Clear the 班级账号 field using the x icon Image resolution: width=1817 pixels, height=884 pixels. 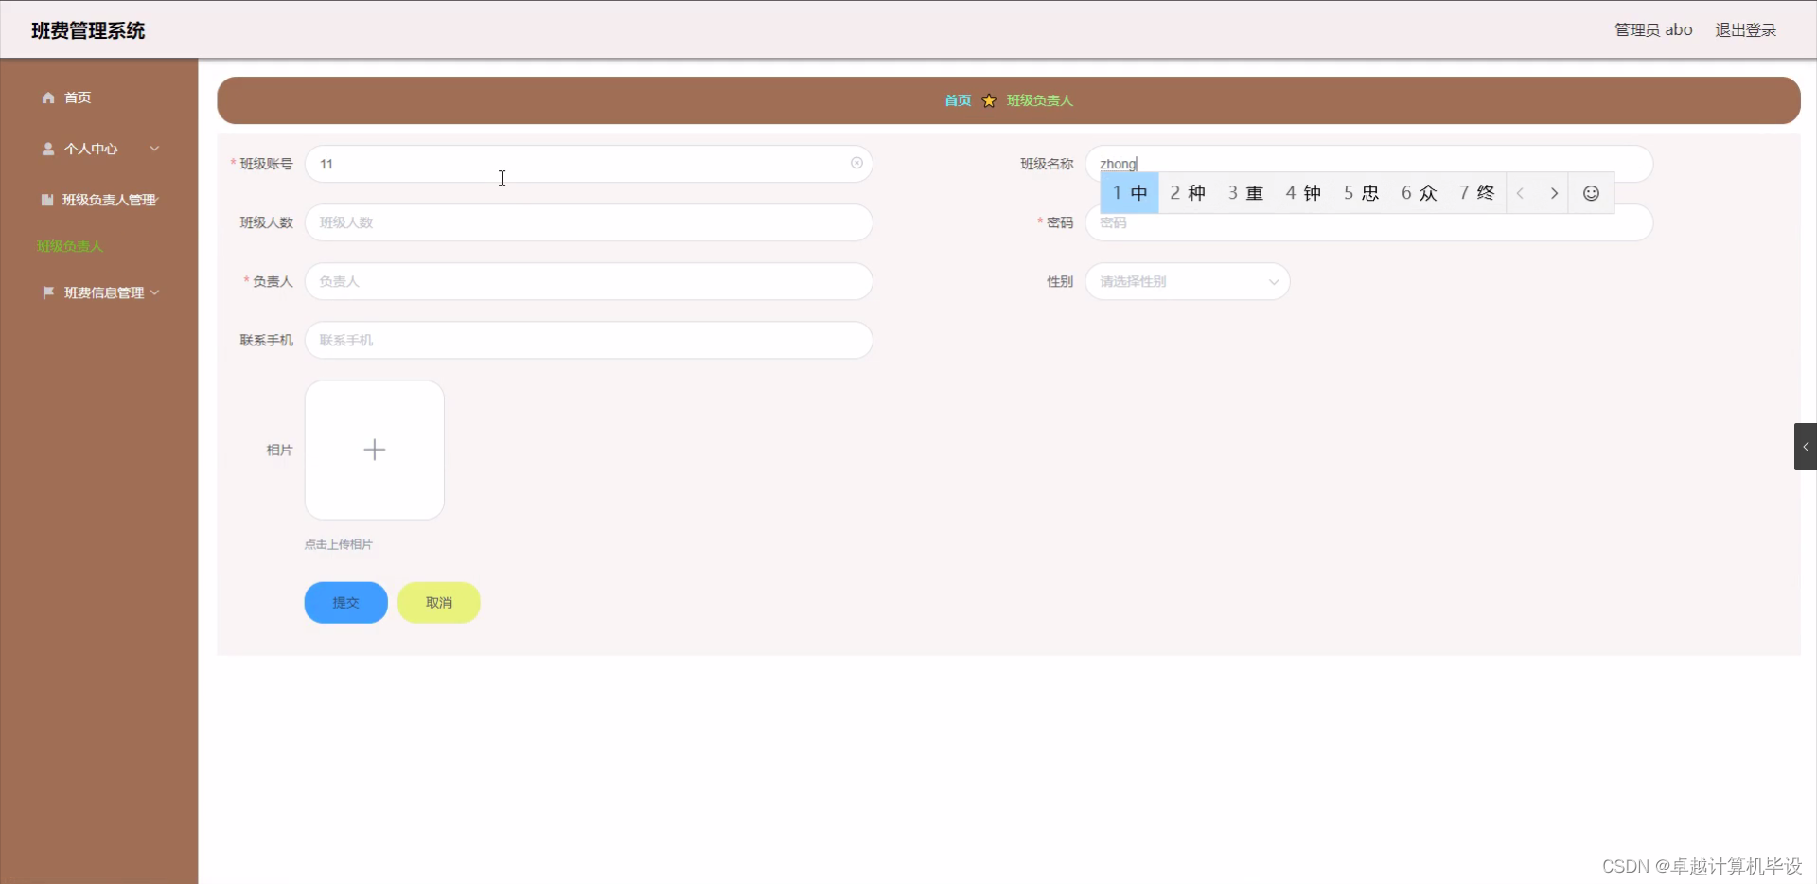tap(856, 163)
